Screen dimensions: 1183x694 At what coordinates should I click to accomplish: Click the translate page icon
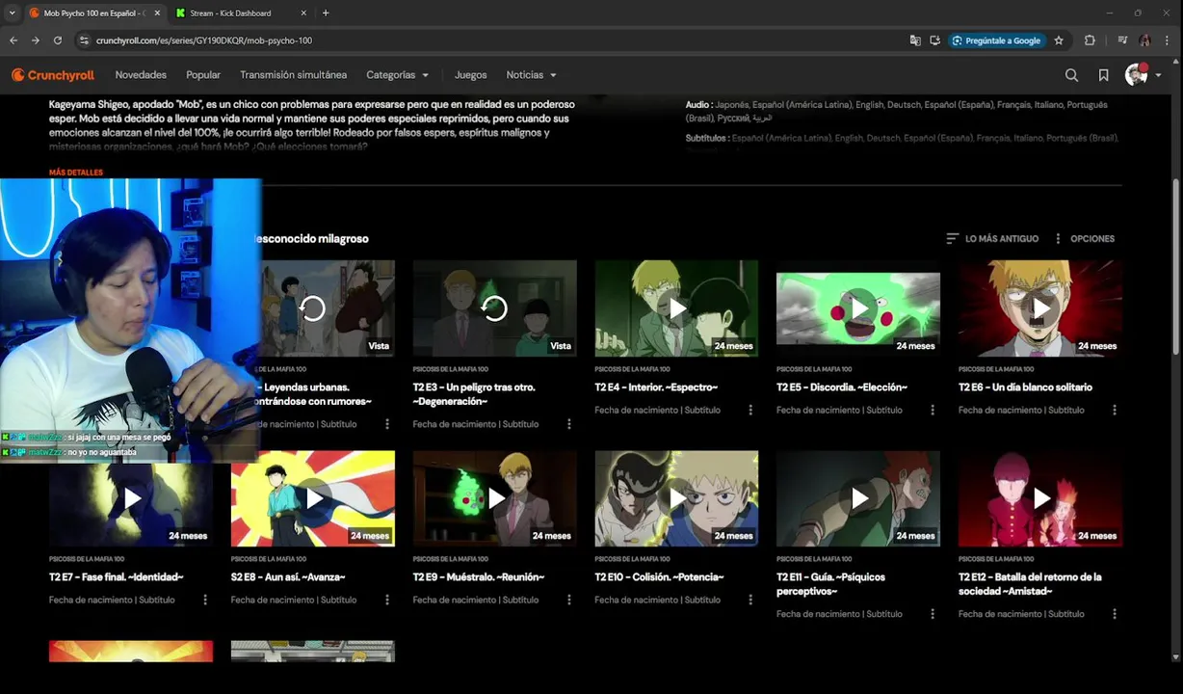click(x=915, y=40)
